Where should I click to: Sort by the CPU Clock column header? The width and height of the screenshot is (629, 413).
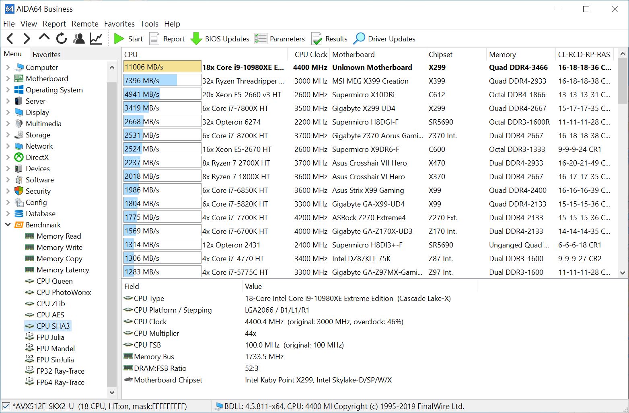[x=308, y=54]
